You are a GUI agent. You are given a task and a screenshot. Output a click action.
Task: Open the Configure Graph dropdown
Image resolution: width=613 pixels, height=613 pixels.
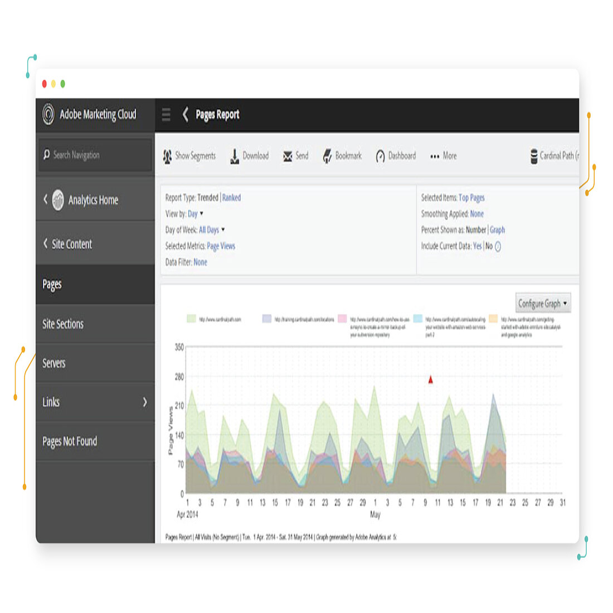coord(542,304)
